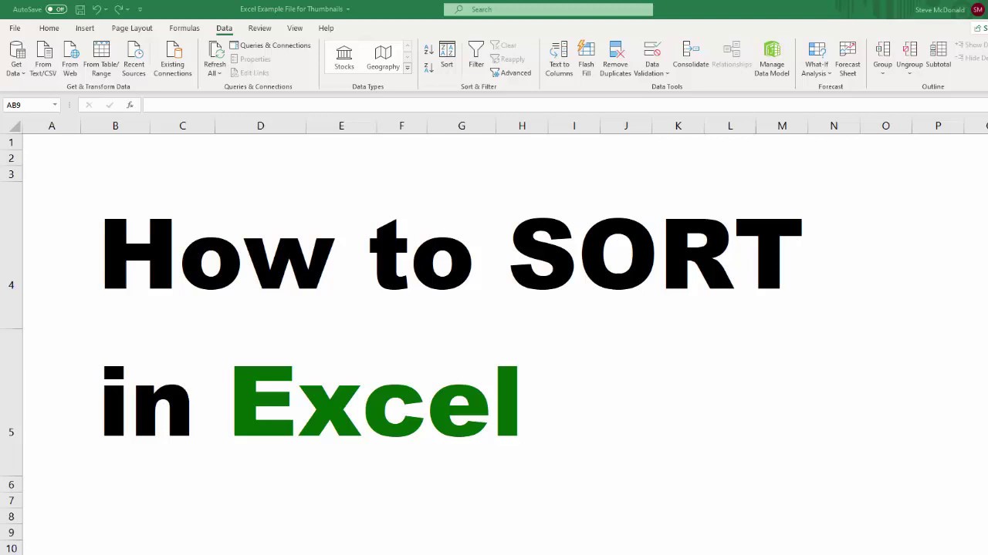Toggle the Filter button
988x555 pixels.
tap(476, 56)
